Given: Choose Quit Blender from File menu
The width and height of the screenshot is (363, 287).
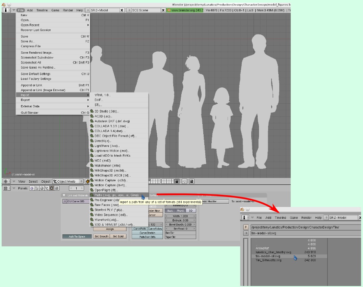Looking at the screenshot, I should pyautogui.click(x=53, y=113).
